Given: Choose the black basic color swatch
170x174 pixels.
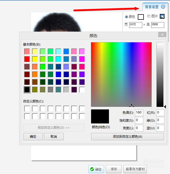Looking at the screenshot, I should 27,90.
